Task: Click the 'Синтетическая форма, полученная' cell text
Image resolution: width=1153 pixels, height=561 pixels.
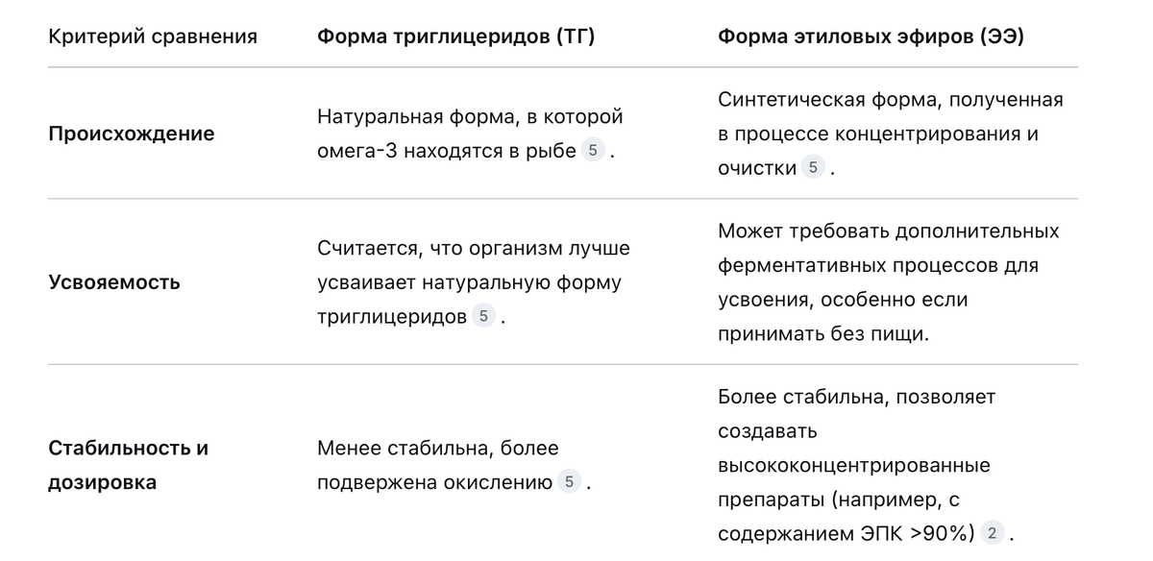Action: click(x=891, y=99)
